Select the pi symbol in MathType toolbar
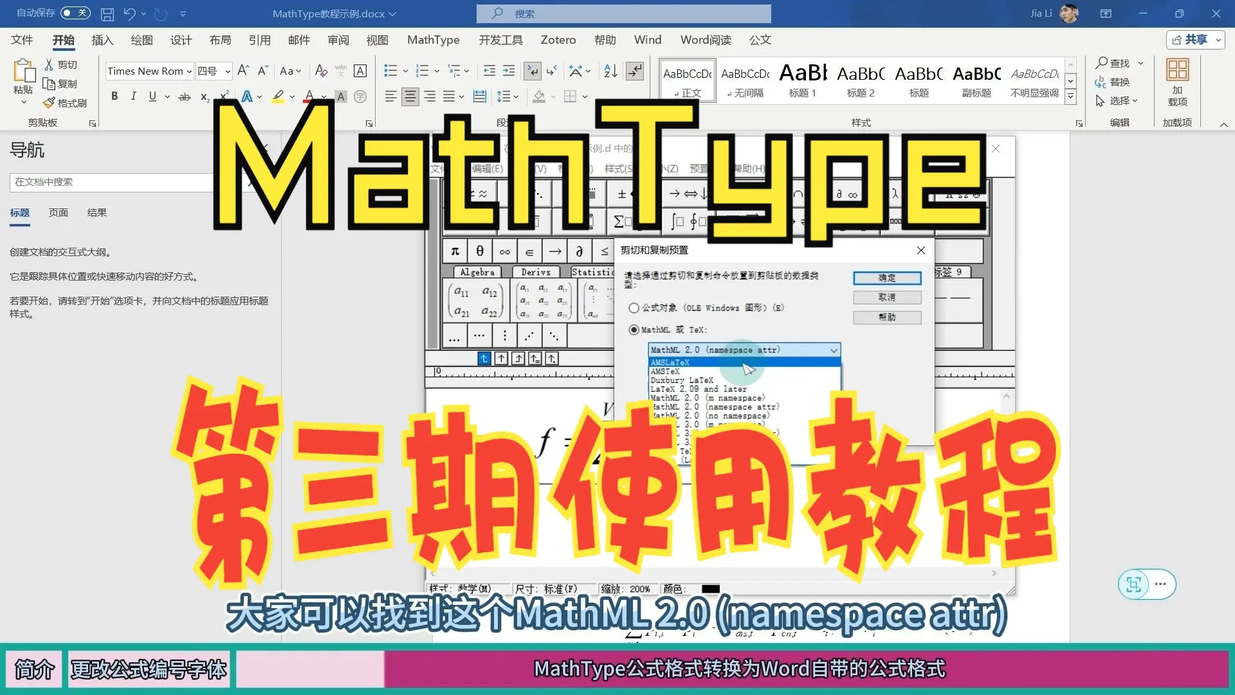1235x695 pixels. pyautogui.click(x=455, y=251)
